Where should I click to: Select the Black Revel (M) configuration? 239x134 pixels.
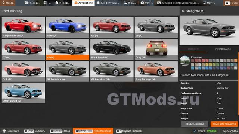point(112,50)
